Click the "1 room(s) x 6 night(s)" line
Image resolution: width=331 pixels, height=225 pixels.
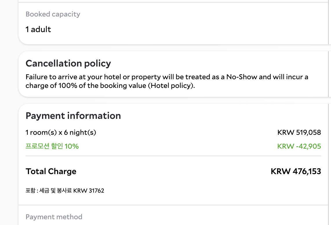tap(61, 132)
